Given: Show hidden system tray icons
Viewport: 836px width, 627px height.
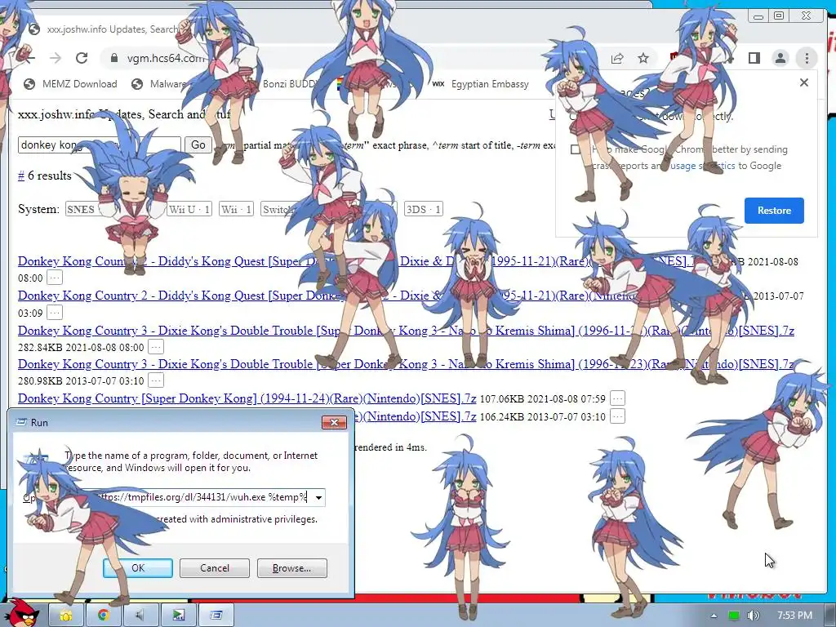Looking at the screenshot, I should coord(714,616).
